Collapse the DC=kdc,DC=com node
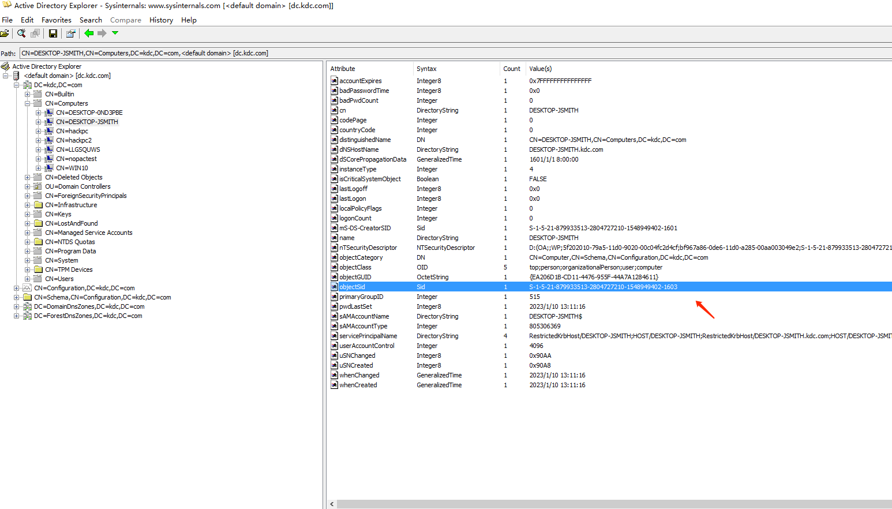The image size is (892, 509). tap(16, 85)
